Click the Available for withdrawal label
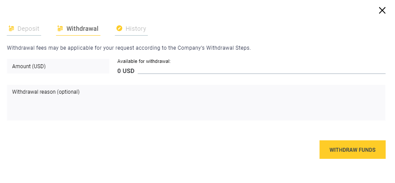This screenshot has height=183, width=395. pyautogui.click(x=144, y=61)
